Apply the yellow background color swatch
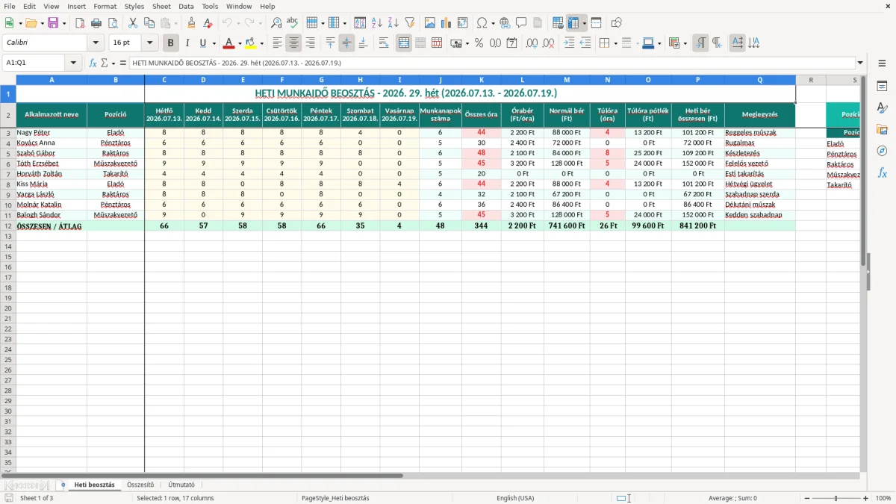This screenshot has width=896, height=504. click(251, 43)
